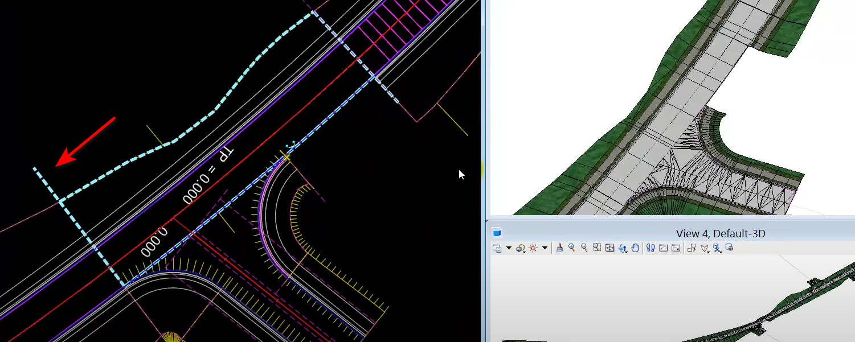Select the Pan View hand tool
Screen dimensions: 855x342
pyautogui.click(x=635, y=248)
